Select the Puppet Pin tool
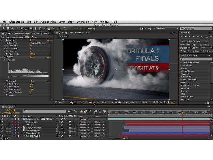The height and width of the screenshot is (160, 213). pyautogui.click(x=64, y=28)
